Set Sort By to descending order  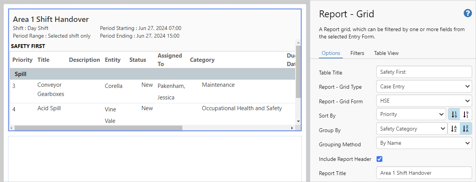(x=466, y=114)
